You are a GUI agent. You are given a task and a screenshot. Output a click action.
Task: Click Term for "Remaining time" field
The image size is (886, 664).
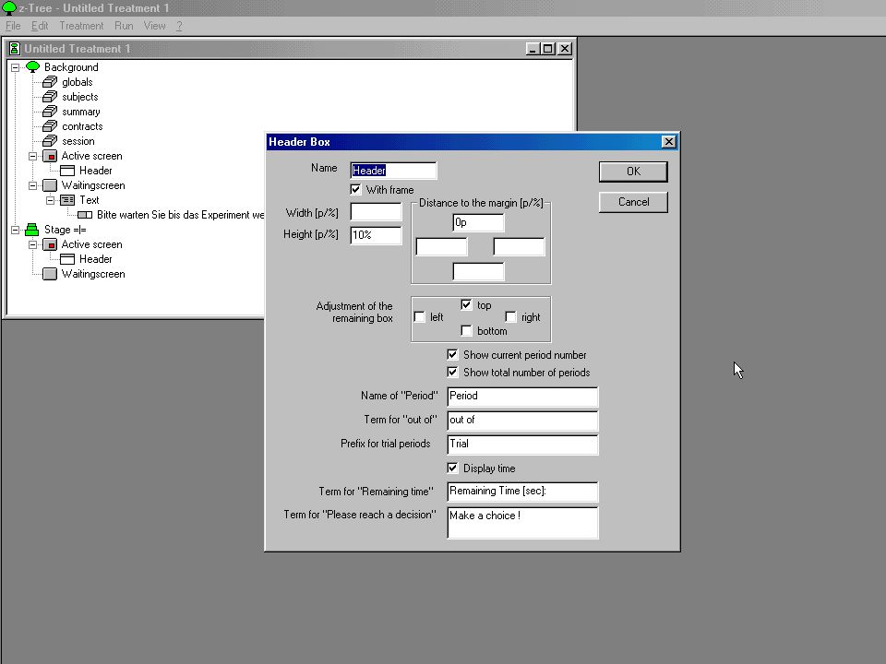522,492
